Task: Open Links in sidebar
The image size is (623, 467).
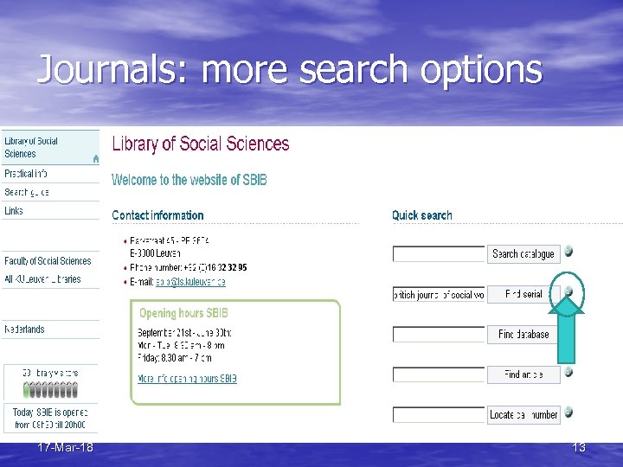Action: click(x=50, y=210)
